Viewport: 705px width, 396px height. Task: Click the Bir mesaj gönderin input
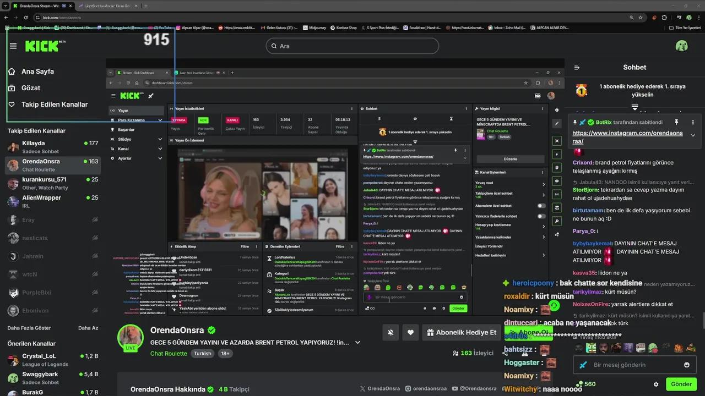click(x=634, y=365)
